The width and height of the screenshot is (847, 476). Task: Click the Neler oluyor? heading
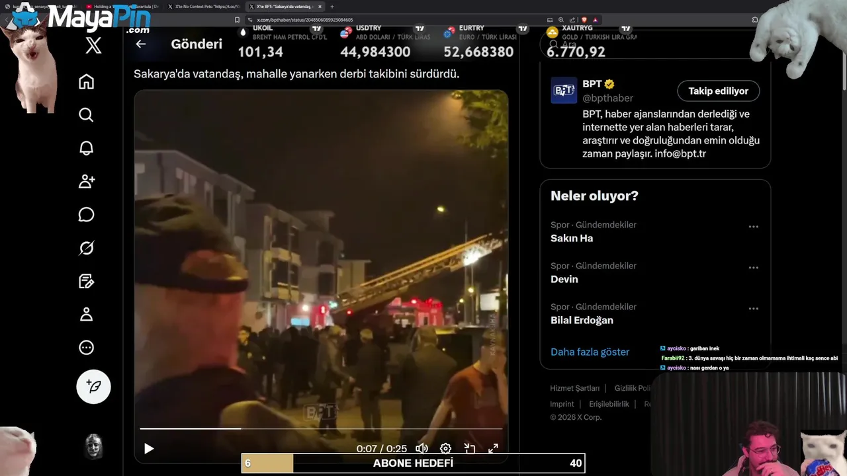tap(594, 196)
